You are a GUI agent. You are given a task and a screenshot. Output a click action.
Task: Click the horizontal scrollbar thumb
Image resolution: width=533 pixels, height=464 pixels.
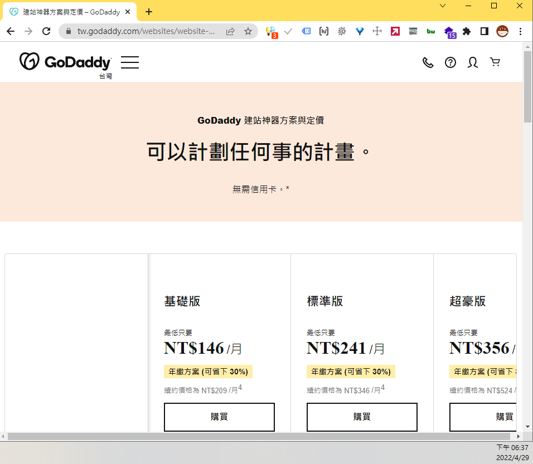coord(259,436)
